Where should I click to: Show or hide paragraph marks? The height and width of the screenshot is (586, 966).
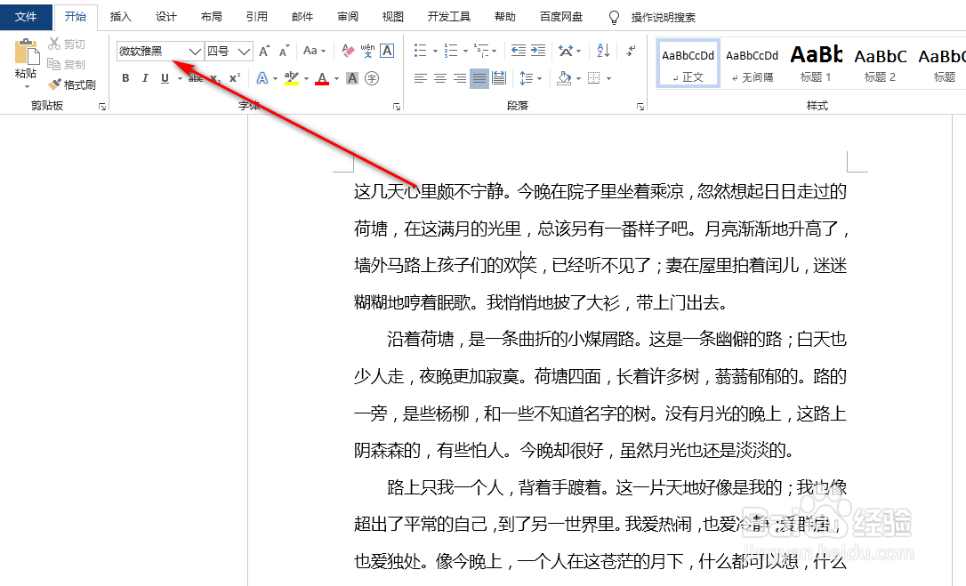631,51
